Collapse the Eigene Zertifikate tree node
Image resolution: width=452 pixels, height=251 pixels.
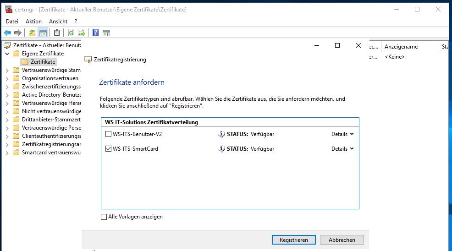click(7, 54)
